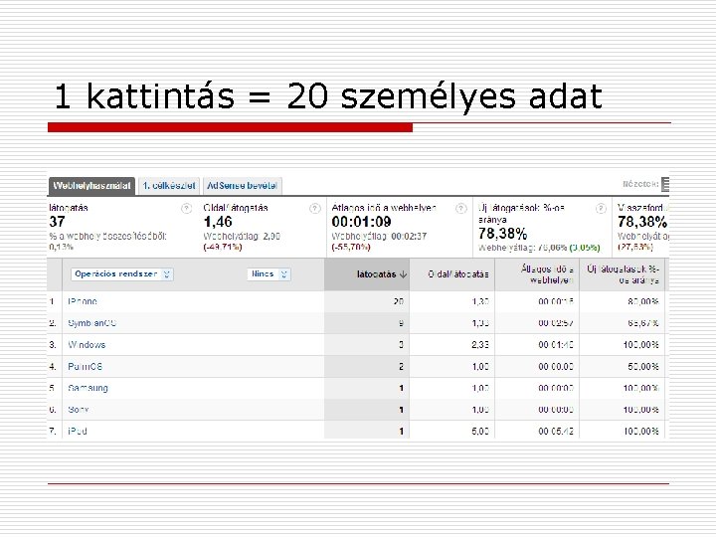Click the help icon next to látogatás metric
The height and width of the screenshot is (537, 716).
point(186,209)
